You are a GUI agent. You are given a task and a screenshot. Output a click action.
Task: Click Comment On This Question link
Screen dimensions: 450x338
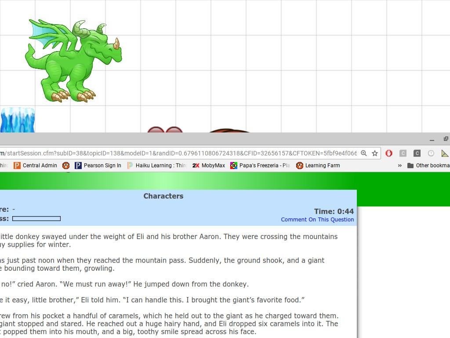[x=317, y=220]
